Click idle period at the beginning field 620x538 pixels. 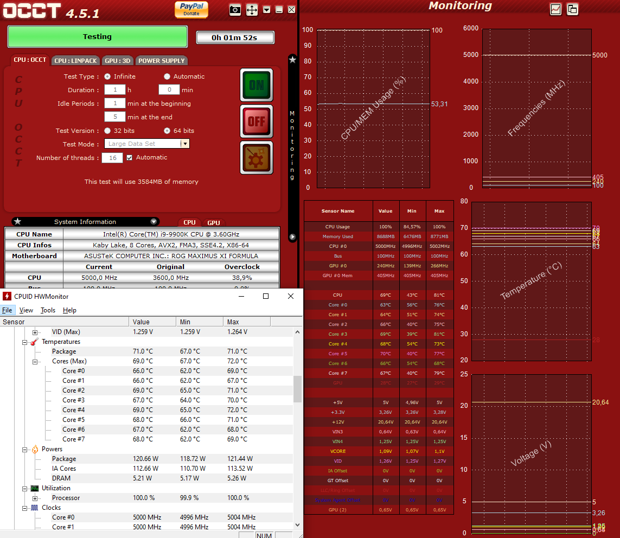[115, 103]
